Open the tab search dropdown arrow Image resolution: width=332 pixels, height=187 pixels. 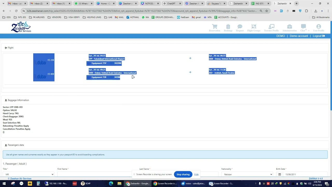pos(3,3)
